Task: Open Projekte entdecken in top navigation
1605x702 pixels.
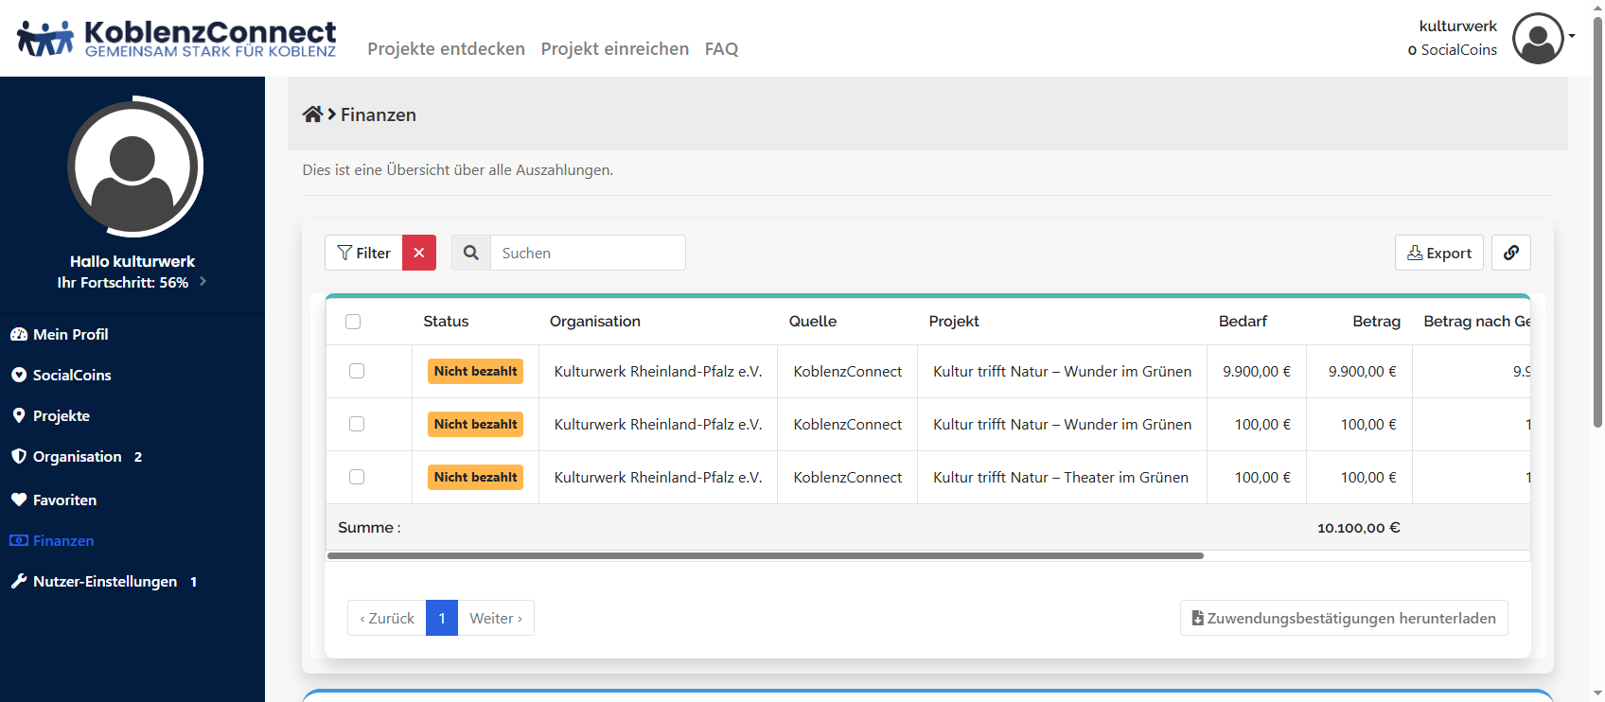Action: [x=446, y=48]
